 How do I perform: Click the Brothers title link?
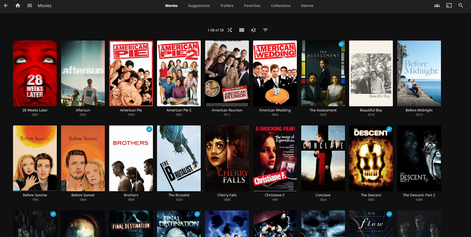(131, 195)
